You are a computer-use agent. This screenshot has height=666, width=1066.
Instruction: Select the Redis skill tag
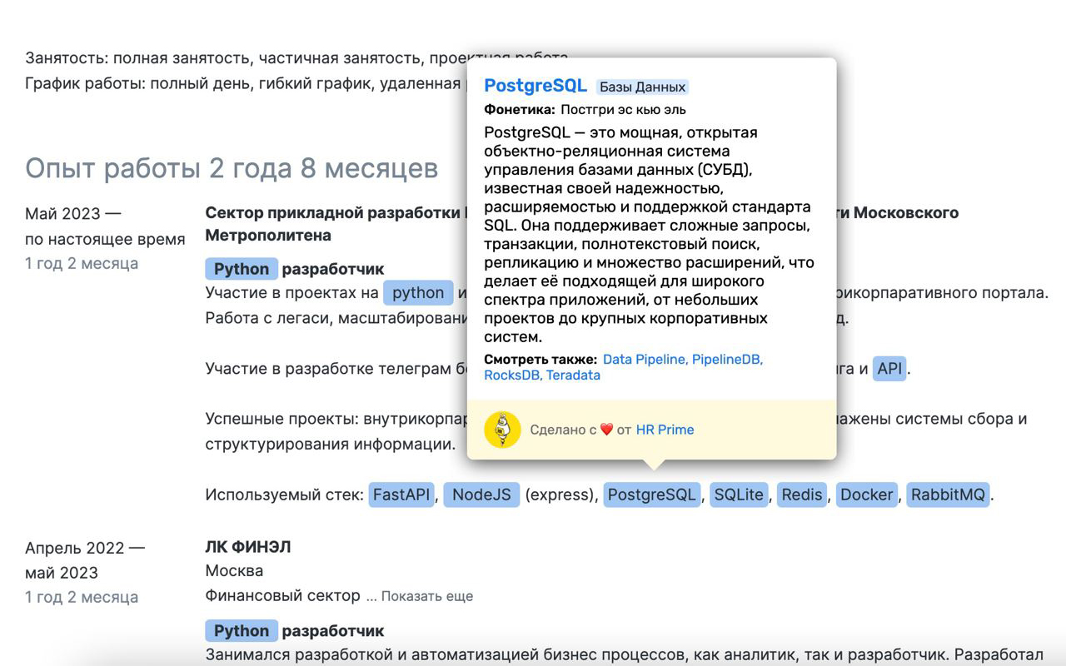801,495
